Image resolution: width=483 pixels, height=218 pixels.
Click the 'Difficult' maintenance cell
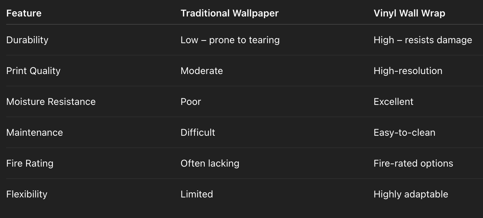pos(198,132)
